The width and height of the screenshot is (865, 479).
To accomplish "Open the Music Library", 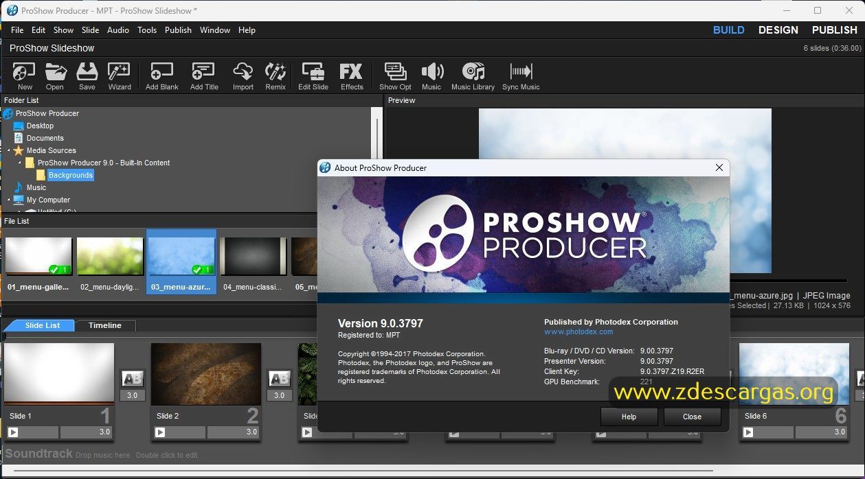I will (473, 75).
